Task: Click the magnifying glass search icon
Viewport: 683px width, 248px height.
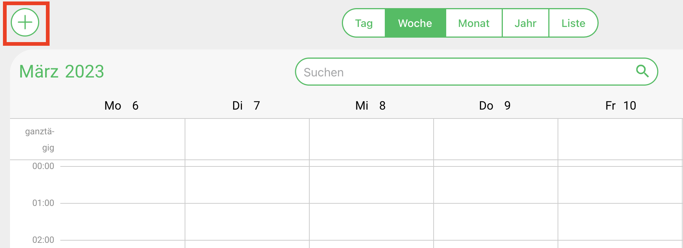Action: click(x=642, y=71)
